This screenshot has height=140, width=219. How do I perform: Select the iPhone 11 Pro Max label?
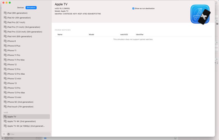(x=16, y=60)
